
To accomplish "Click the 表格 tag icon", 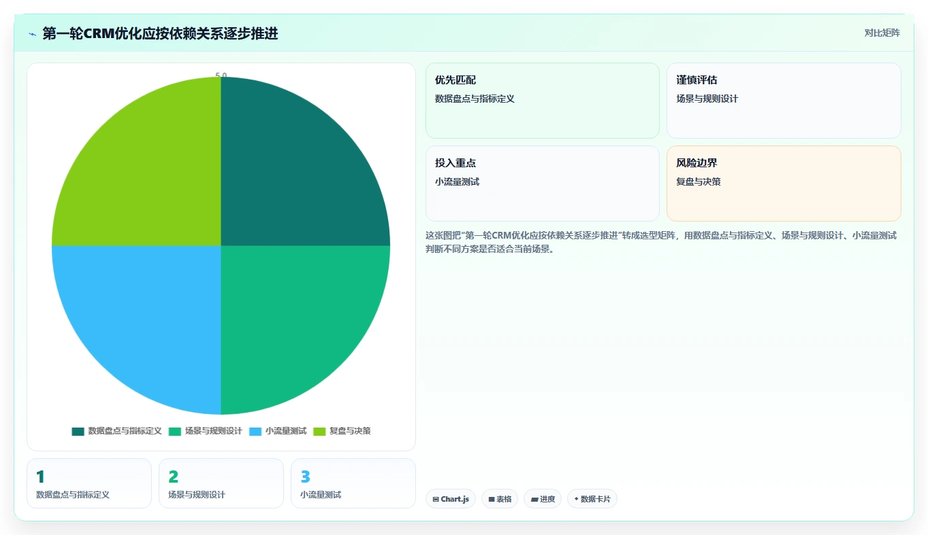I will [492, 499].
